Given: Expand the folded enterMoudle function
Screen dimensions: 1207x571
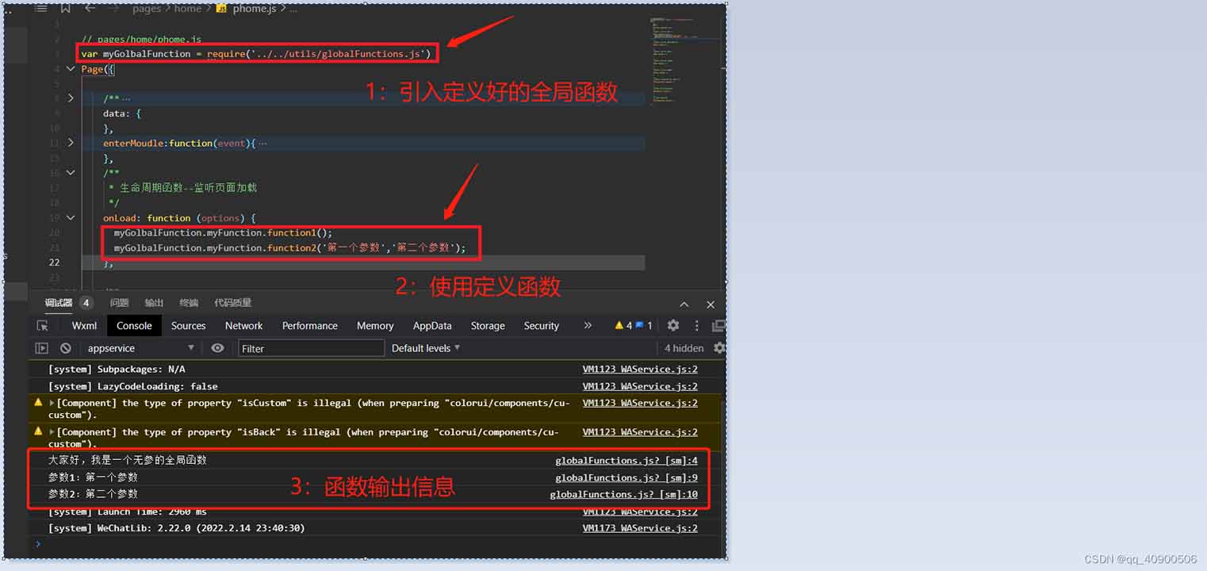Looking at the screenshot, I should tap(71, 143).
